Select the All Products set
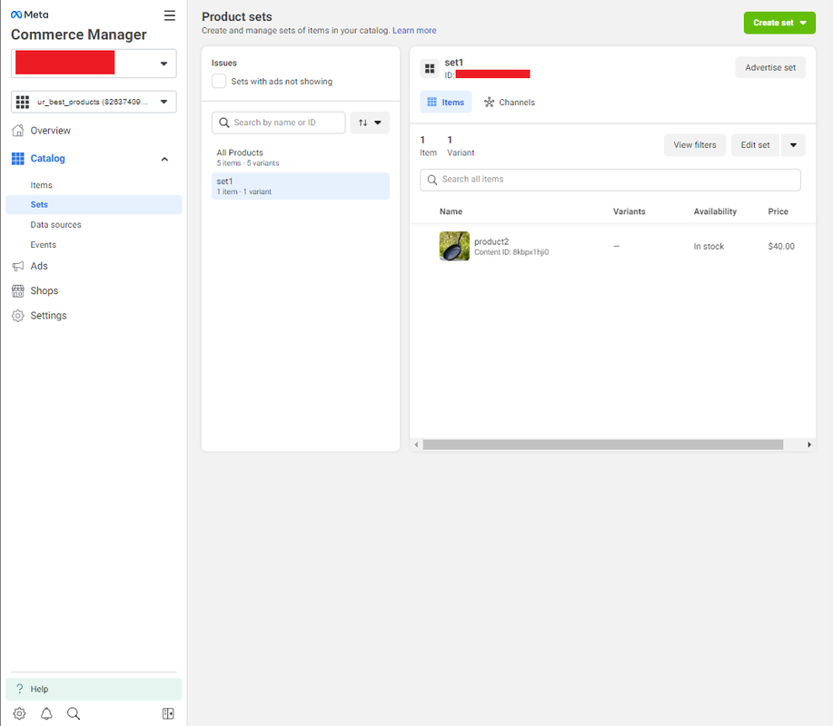 point(301,158)
